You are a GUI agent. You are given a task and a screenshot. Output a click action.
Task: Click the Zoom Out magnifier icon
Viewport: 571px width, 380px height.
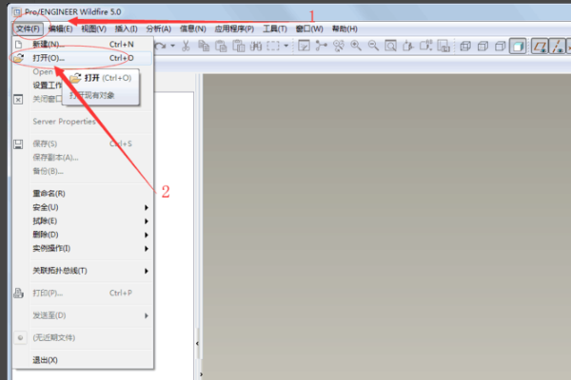(x=373, y=45)
